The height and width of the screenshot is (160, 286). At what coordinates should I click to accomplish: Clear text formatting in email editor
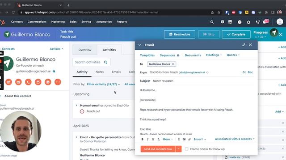(x=158, y=139)
